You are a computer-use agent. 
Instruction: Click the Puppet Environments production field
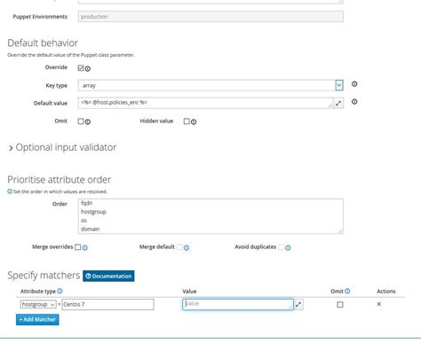pyautogui.click(x=210, y=17)
